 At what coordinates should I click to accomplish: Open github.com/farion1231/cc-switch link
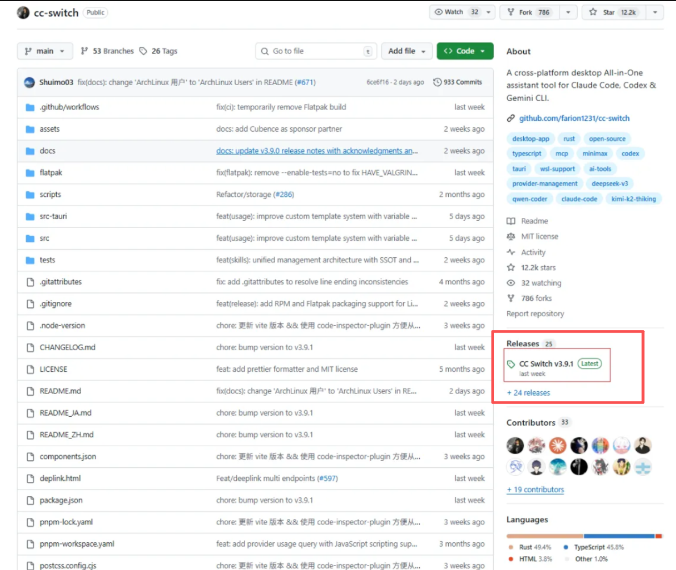pos(574,119)
